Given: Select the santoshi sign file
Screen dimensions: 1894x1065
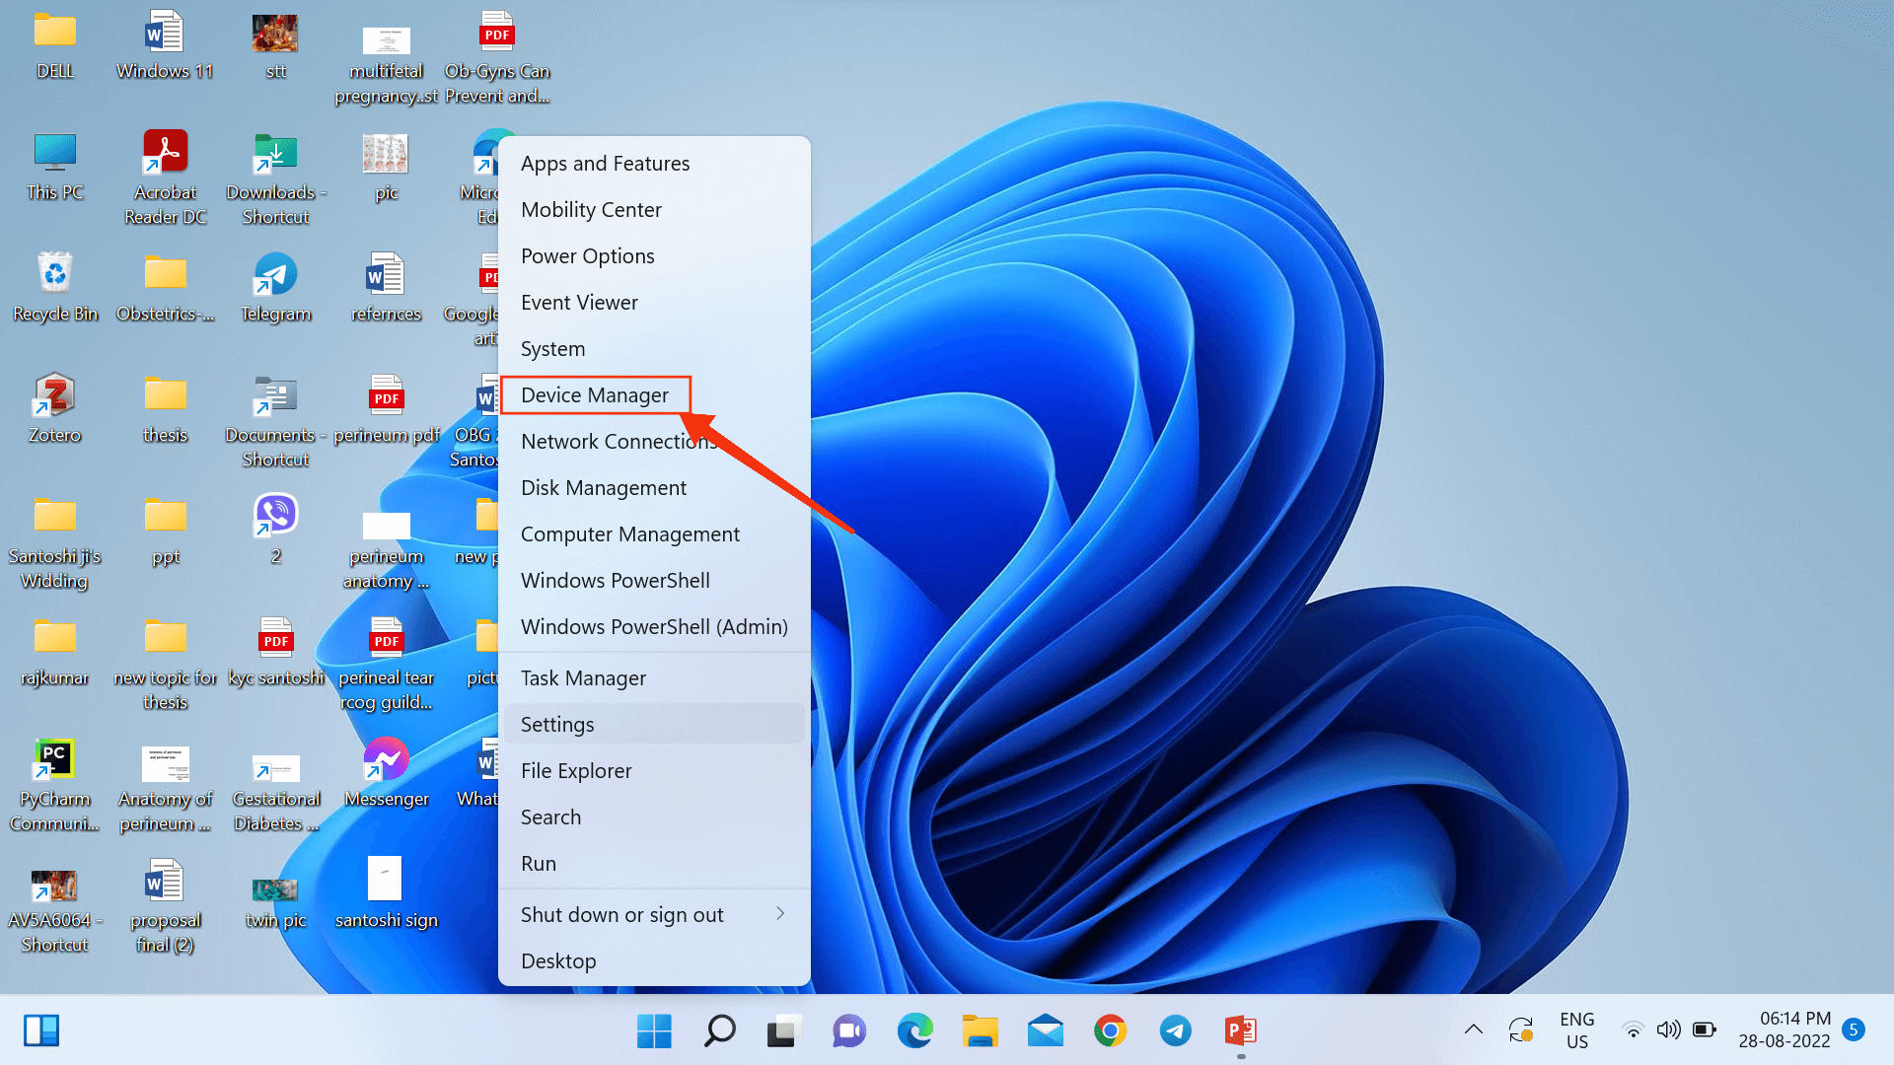Looking at the screenshot, I should coord(387,893).
